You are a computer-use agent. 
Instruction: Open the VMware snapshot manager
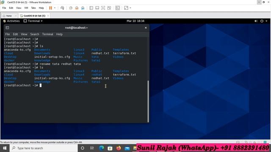point(83,8)
